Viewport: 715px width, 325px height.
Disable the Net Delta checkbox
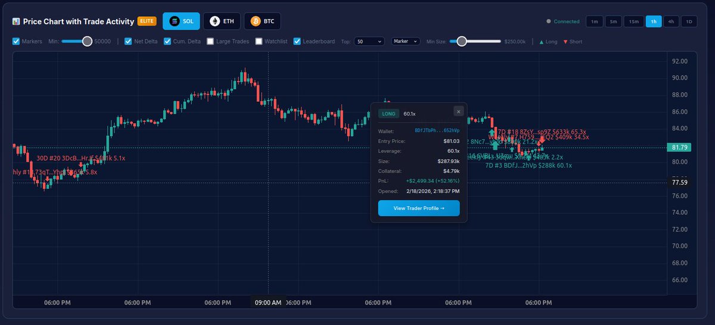pos(128,42)
